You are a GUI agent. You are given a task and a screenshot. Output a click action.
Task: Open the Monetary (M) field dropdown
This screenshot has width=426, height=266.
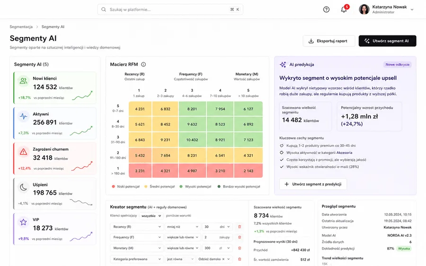pos(137,248)
